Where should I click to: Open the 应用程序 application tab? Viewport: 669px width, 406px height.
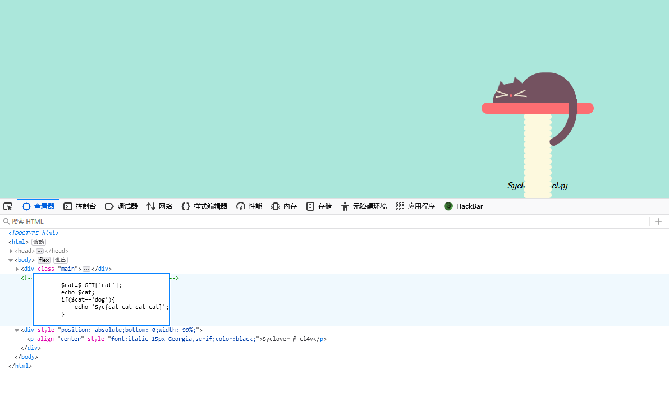(x=415, y=206)
